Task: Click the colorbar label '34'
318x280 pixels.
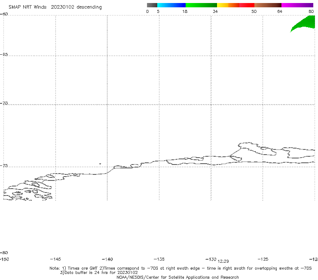Action: [x=215, y=11]
